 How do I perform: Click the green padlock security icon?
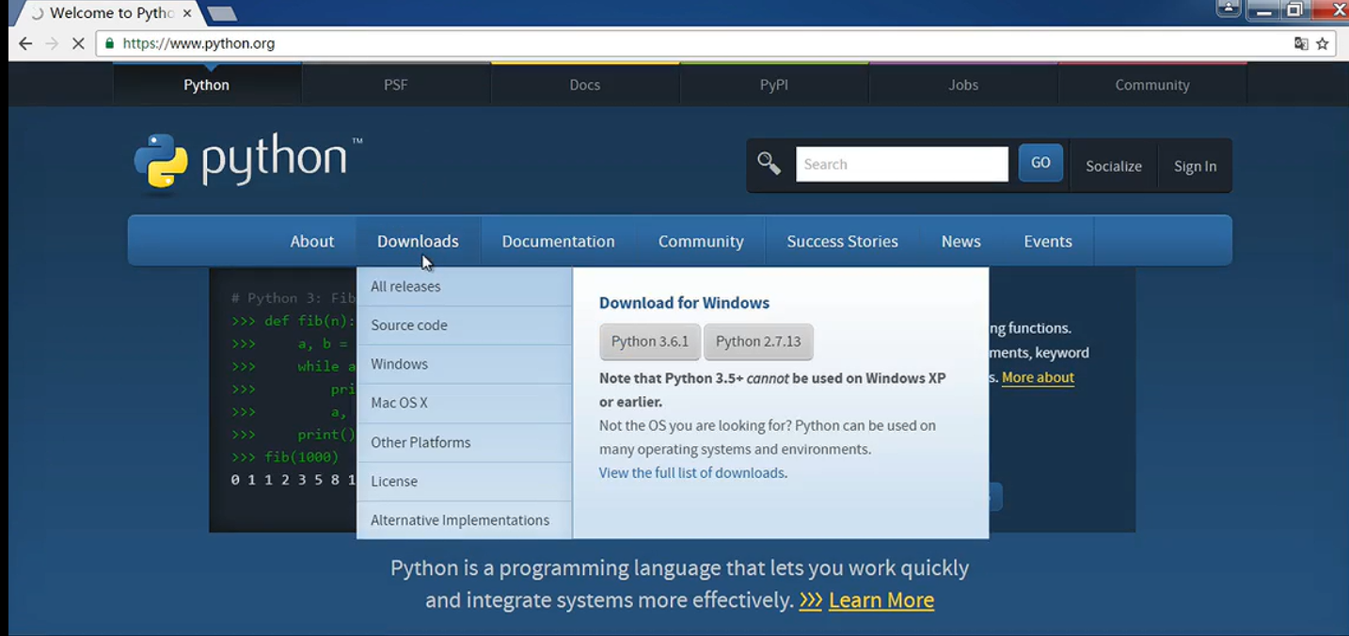click(x=110, y=43)
